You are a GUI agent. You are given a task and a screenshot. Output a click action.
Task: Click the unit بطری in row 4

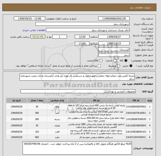coord(57,126)
